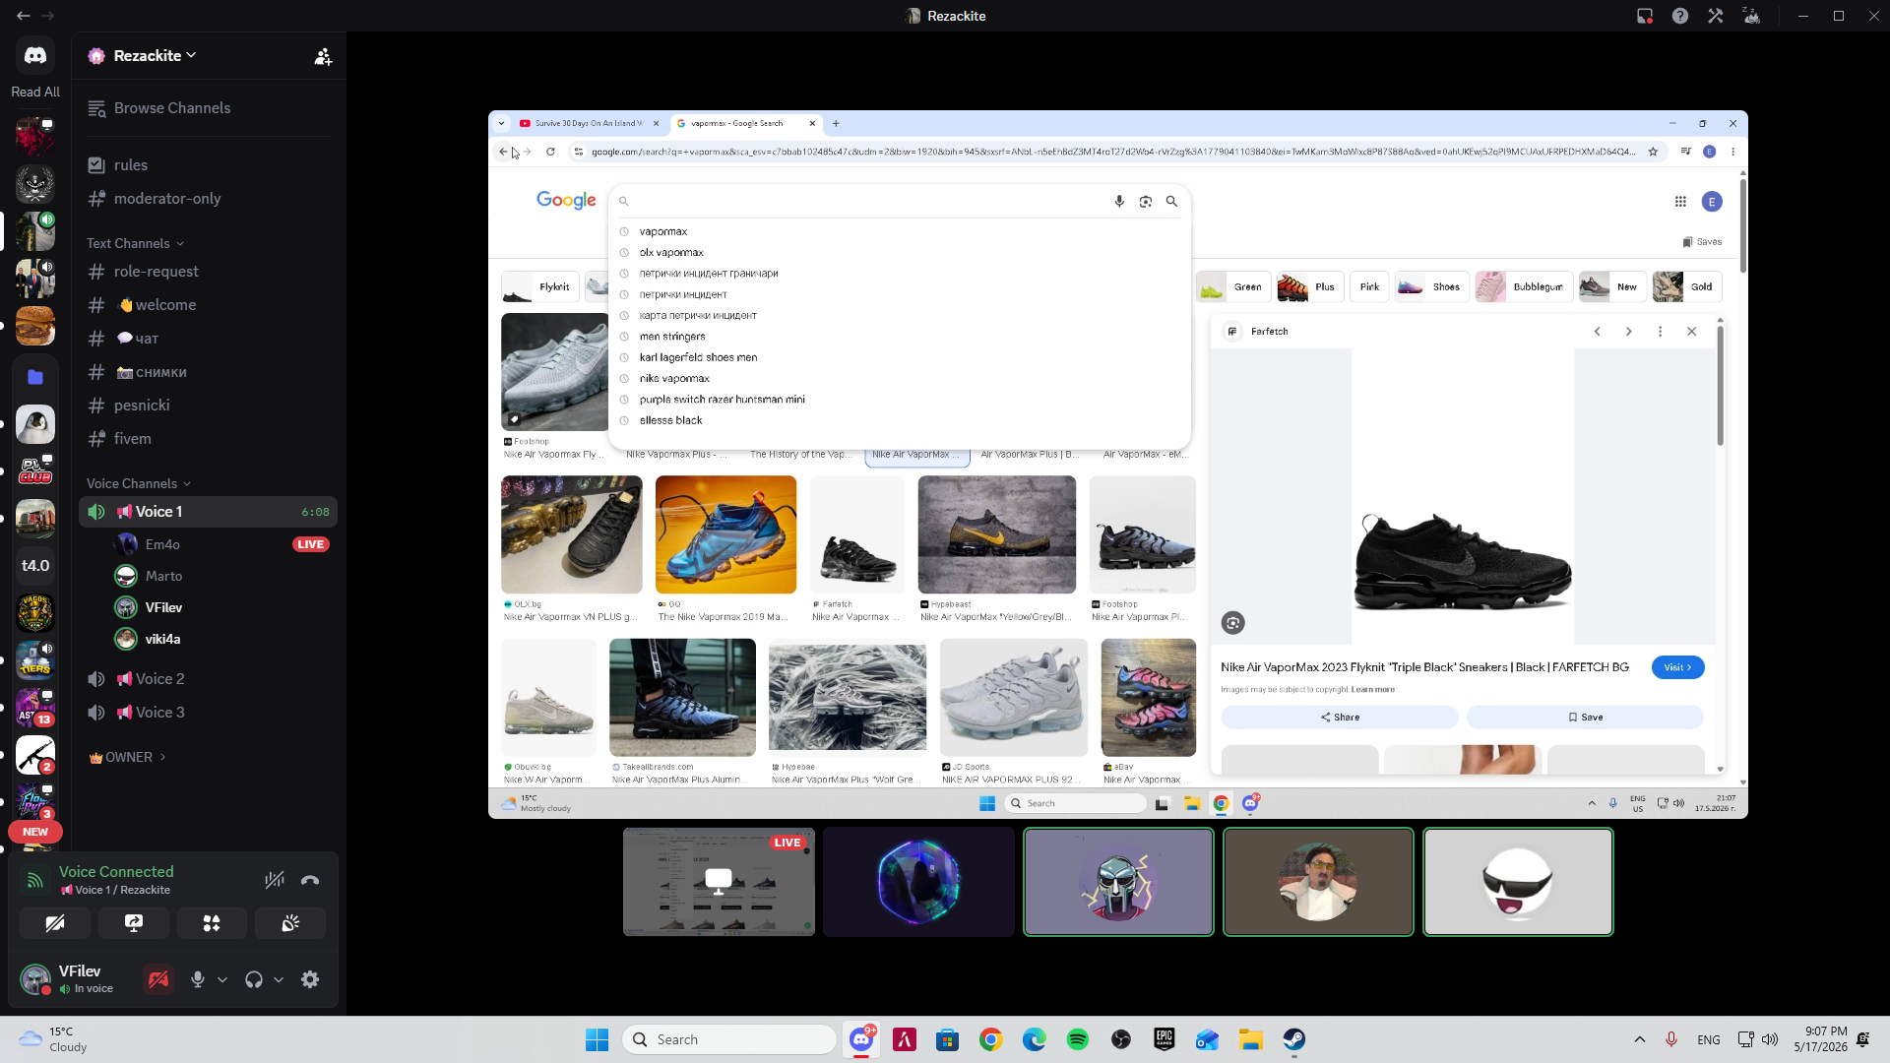This screenshot has height=1063, width=1890.
Task: Go back using Discord's back arrow
Action: coord(23,16)
